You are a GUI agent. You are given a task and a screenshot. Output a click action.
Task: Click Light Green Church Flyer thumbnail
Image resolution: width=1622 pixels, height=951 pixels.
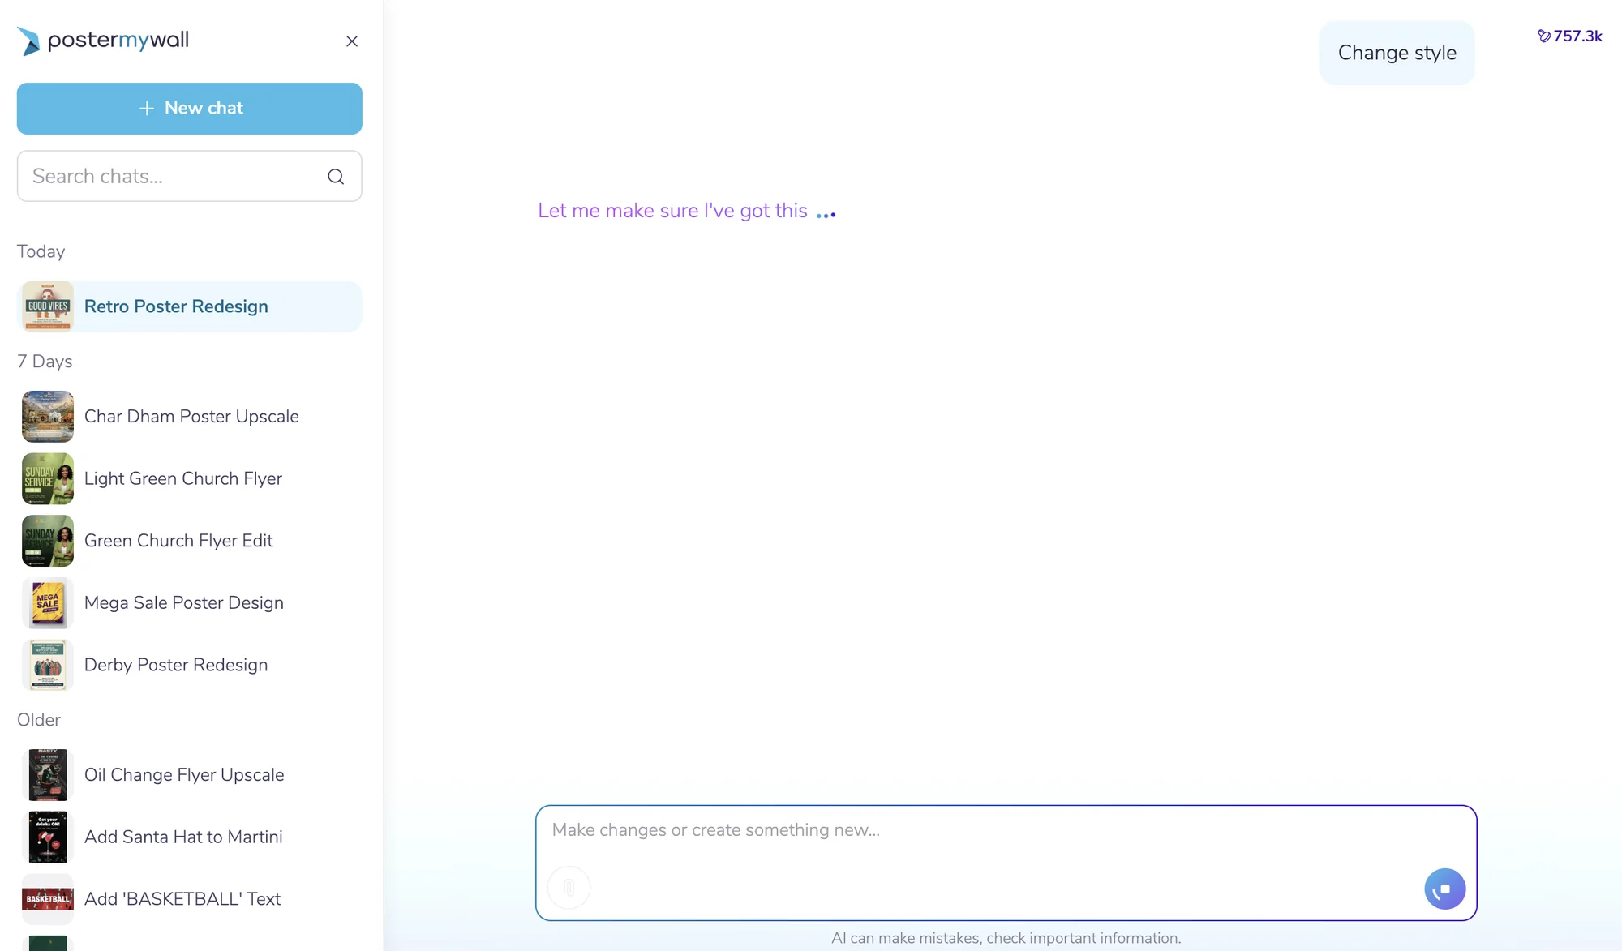(48, 479)
